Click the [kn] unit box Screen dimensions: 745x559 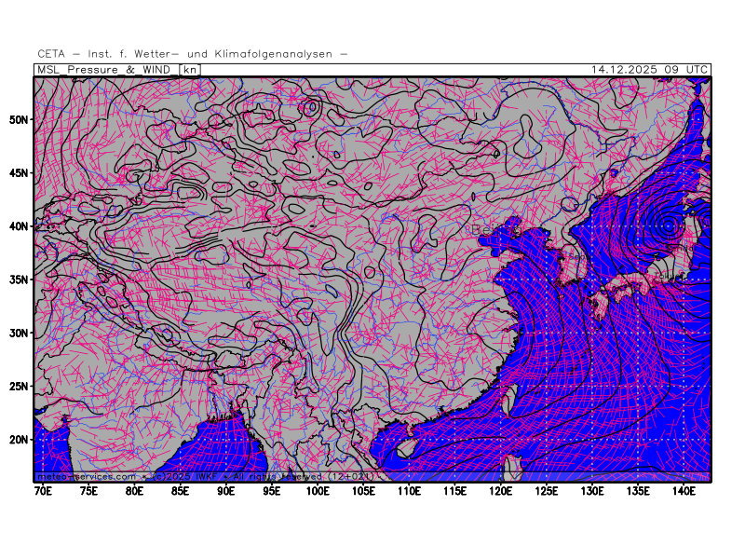coord(190,69)
